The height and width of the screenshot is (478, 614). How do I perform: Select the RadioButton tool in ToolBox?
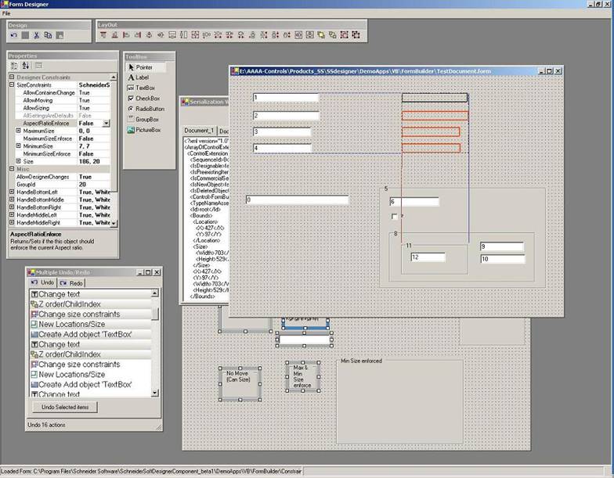click(146, 109)
